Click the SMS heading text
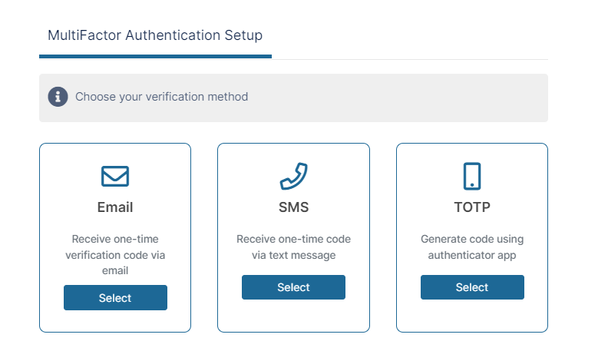 (x=293, y=207)
